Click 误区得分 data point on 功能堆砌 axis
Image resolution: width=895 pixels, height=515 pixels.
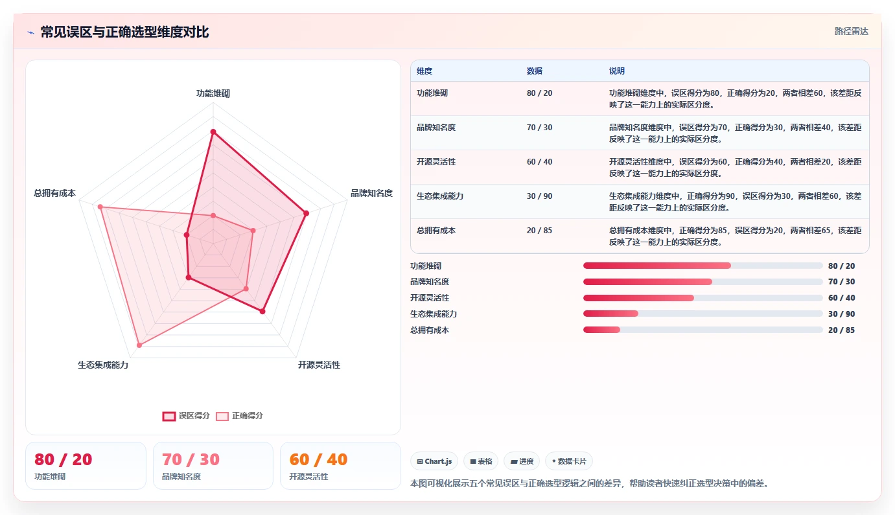click(213, 132)
